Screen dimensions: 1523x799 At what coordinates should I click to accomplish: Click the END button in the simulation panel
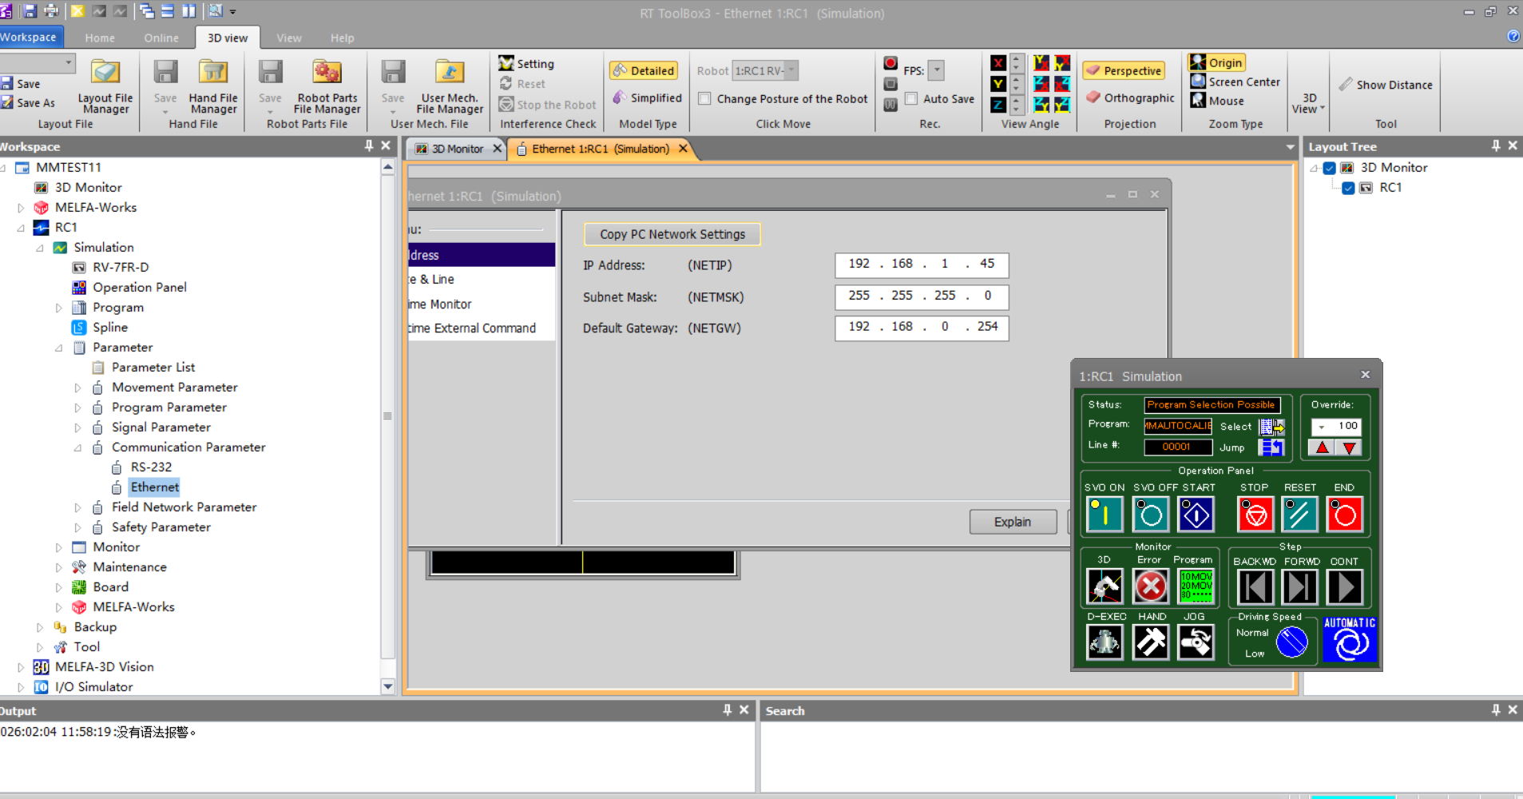point(1344,514)
